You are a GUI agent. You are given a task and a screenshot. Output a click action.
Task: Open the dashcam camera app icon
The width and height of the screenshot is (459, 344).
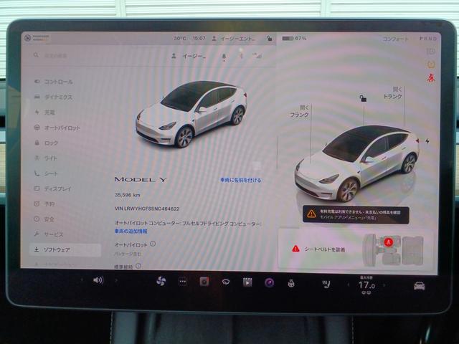pyautogui.click(x=204, y=282)
